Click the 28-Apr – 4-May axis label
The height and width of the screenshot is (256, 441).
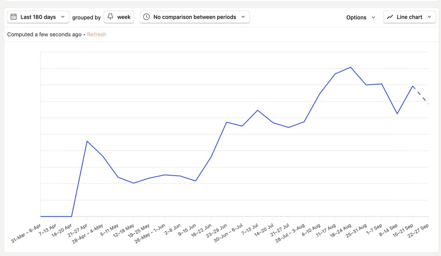[x=88, y=233]
